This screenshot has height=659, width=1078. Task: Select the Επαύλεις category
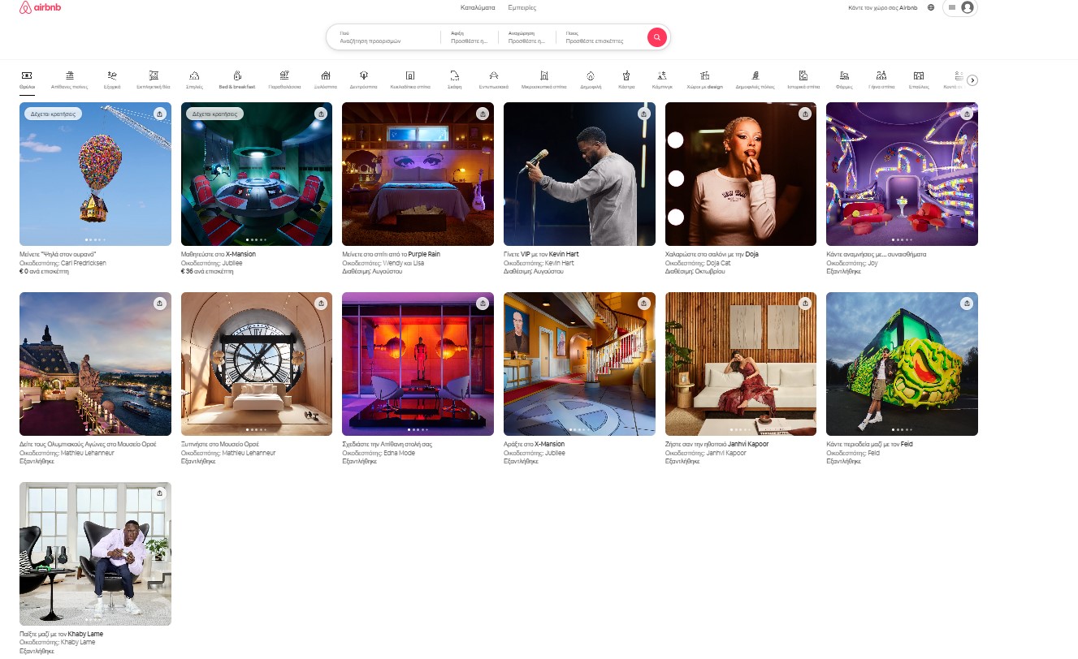pyautogui.click(x=919, y=79)
